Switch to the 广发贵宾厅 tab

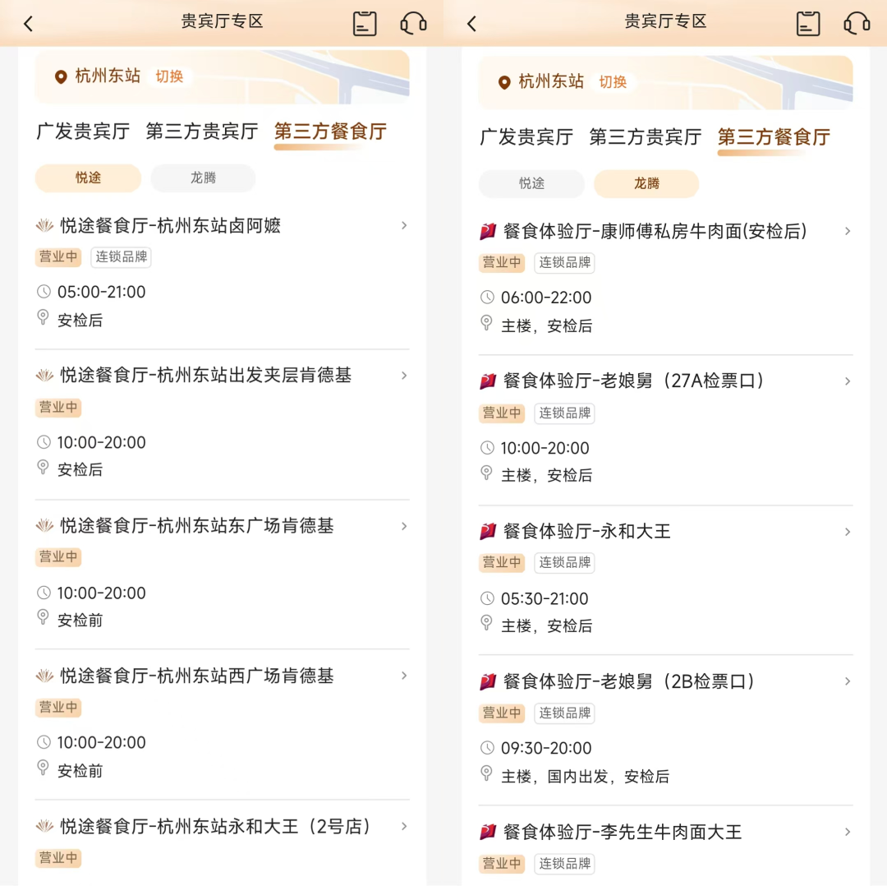pyautogui.click(x=83, y=132)
